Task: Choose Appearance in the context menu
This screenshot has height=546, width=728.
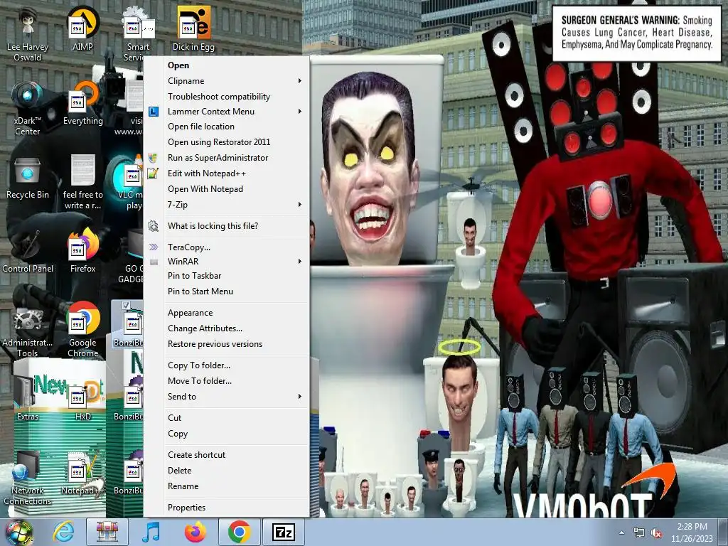Action: 226,313
